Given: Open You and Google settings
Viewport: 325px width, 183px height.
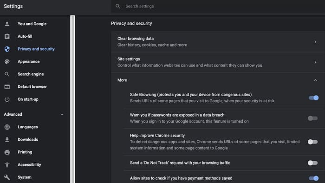Looking at the screenshot, I should [x=32, y=24].
